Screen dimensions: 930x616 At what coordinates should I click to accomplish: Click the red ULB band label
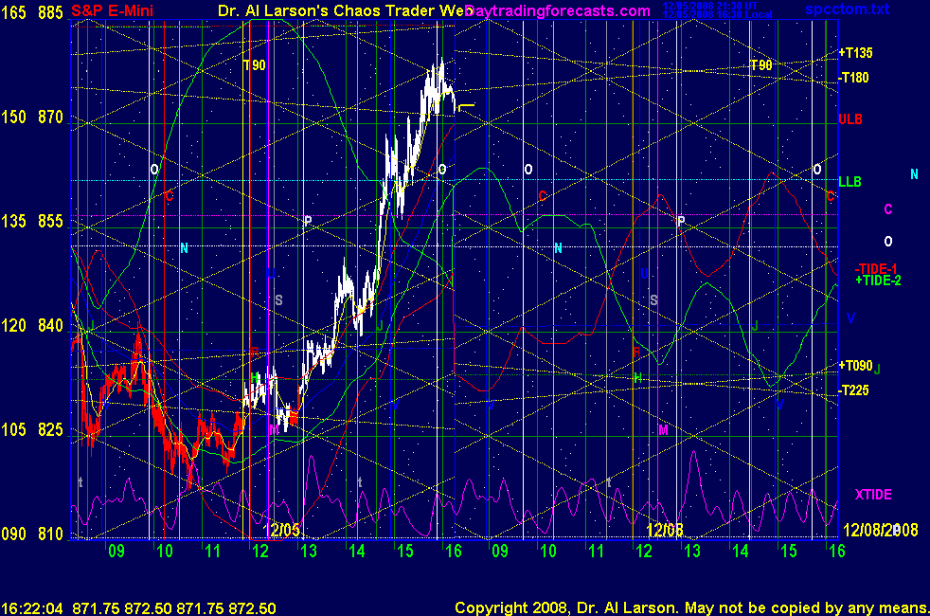pyautogui.click(x=850, y=120)
